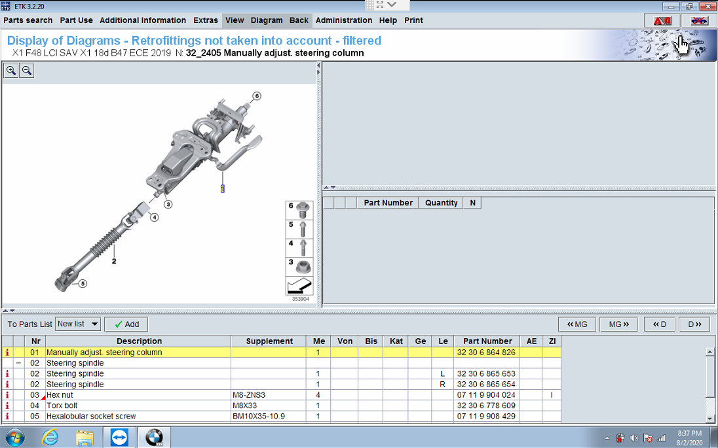Viewport: 718px width, 448px height.
Task: Zoom in on the diagram
Action: point(11,71)
